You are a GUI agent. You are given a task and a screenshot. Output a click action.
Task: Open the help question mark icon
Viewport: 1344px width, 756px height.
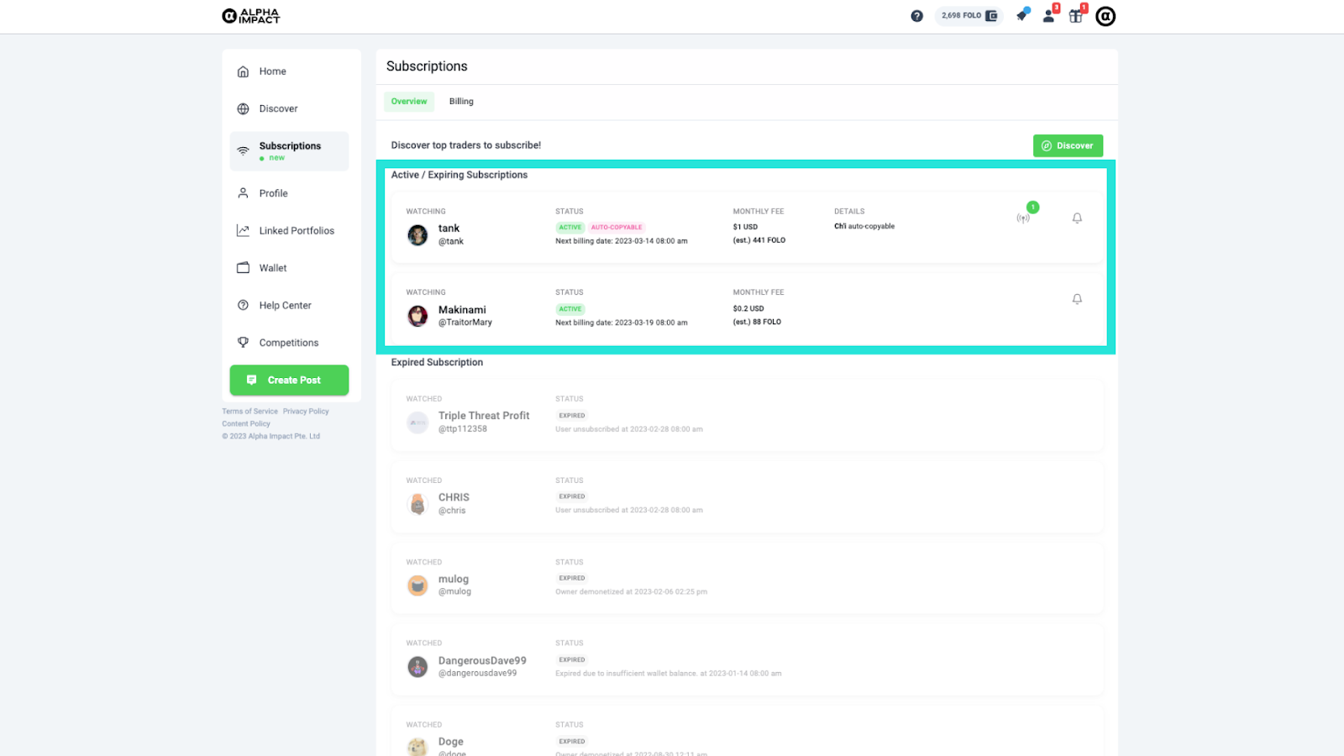coord(916,16)
